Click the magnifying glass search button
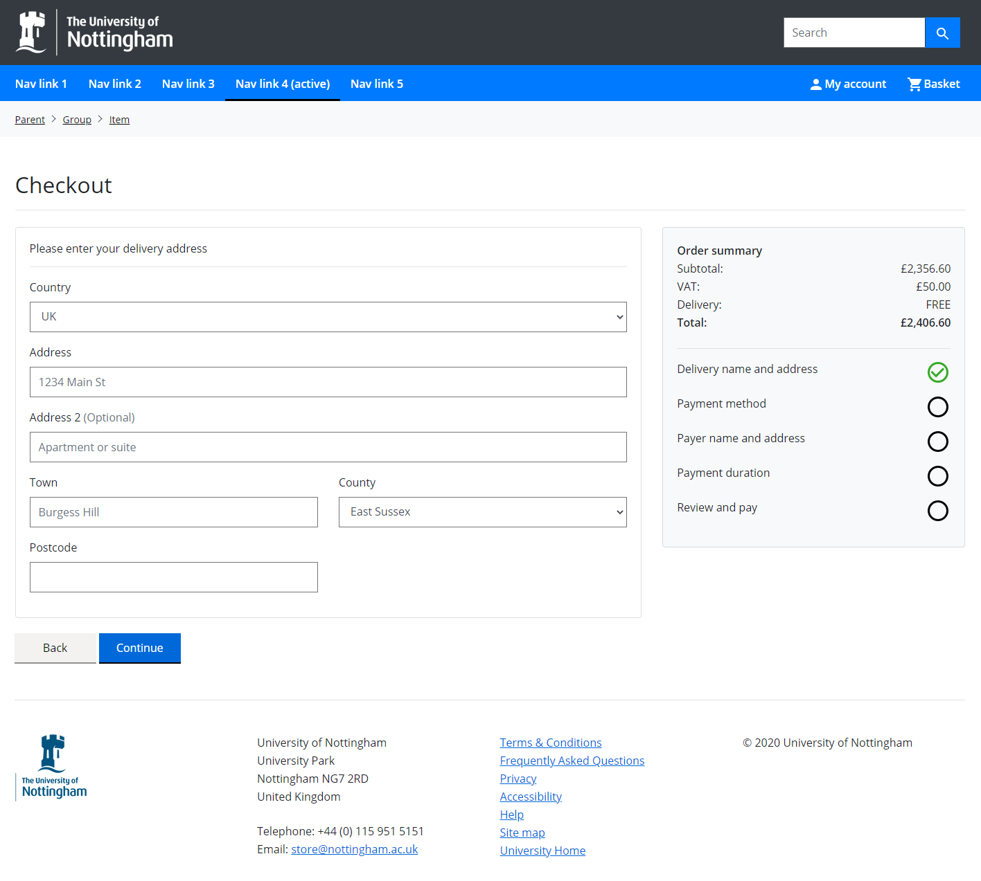Screen dimensions: 981x881 942,33
